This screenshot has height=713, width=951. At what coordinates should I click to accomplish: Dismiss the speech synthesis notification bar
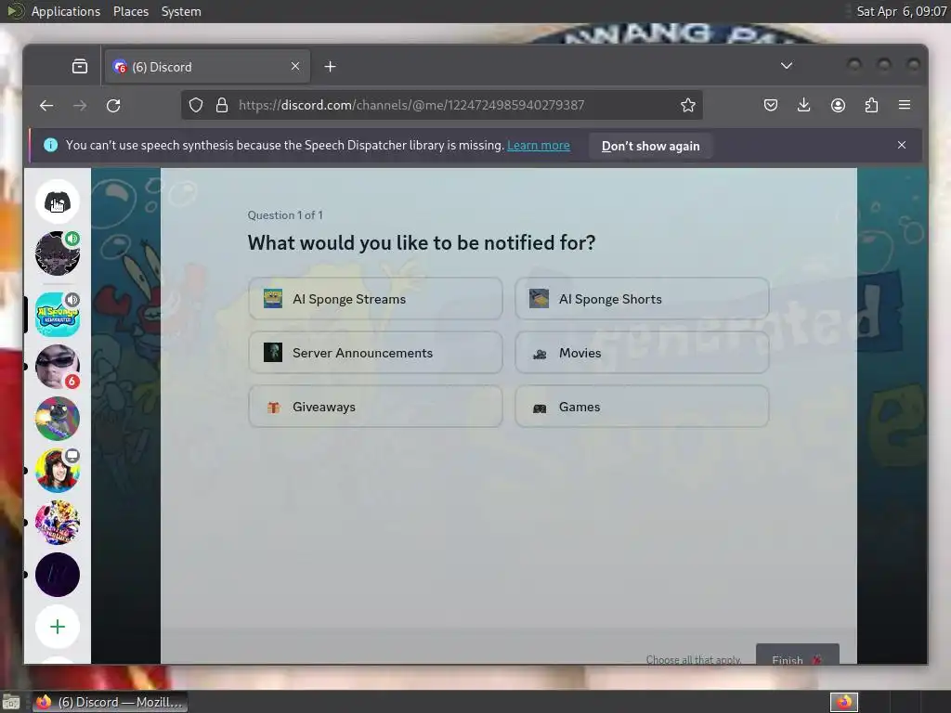tap(901, 145)
